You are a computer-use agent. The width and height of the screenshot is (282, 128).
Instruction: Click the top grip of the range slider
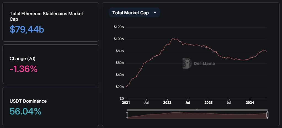(197, 110)
